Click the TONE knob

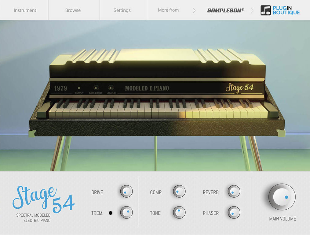[x=179, y=213]
